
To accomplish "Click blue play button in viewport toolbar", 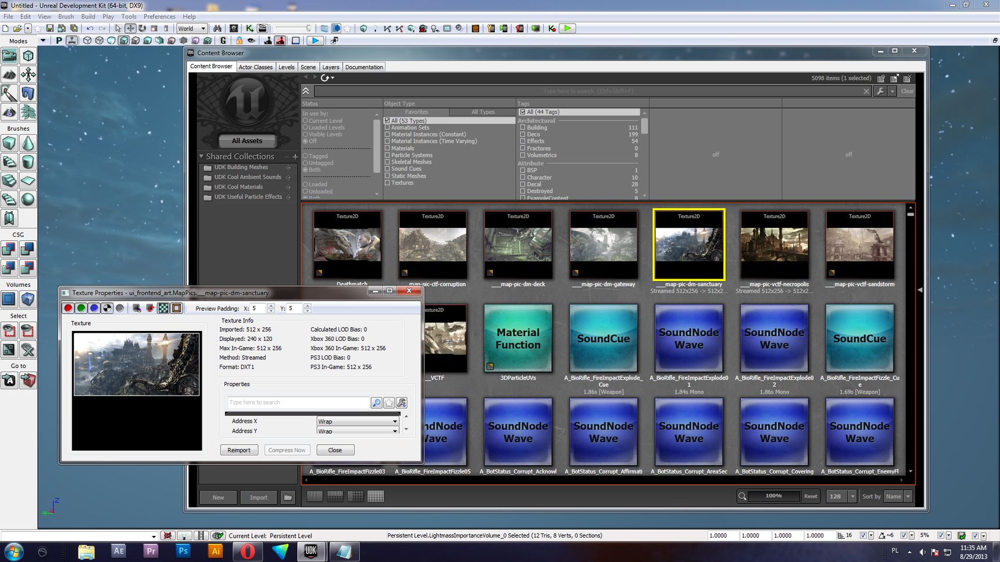I will [315, 41].
